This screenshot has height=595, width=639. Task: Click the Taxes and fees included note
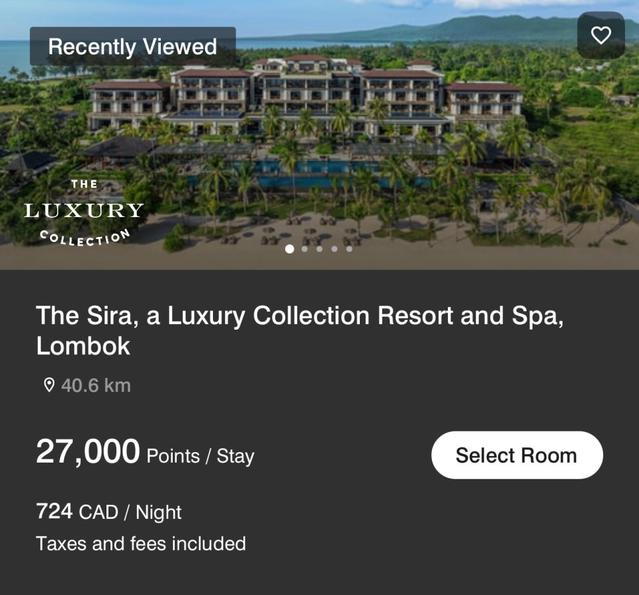point(141,543)
